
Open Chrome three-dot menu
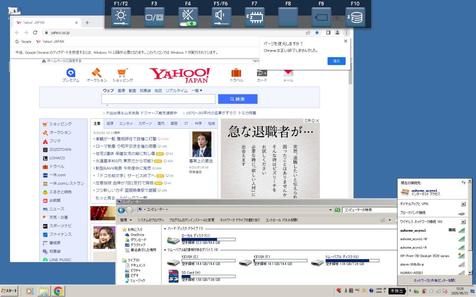346,32
